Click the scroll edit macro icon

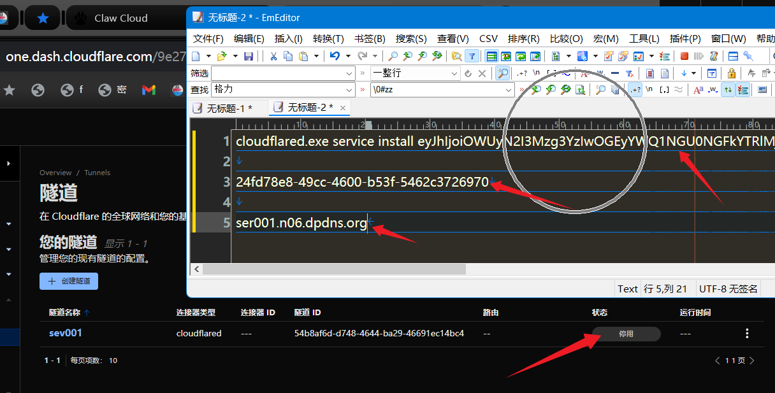pos(713,56)
